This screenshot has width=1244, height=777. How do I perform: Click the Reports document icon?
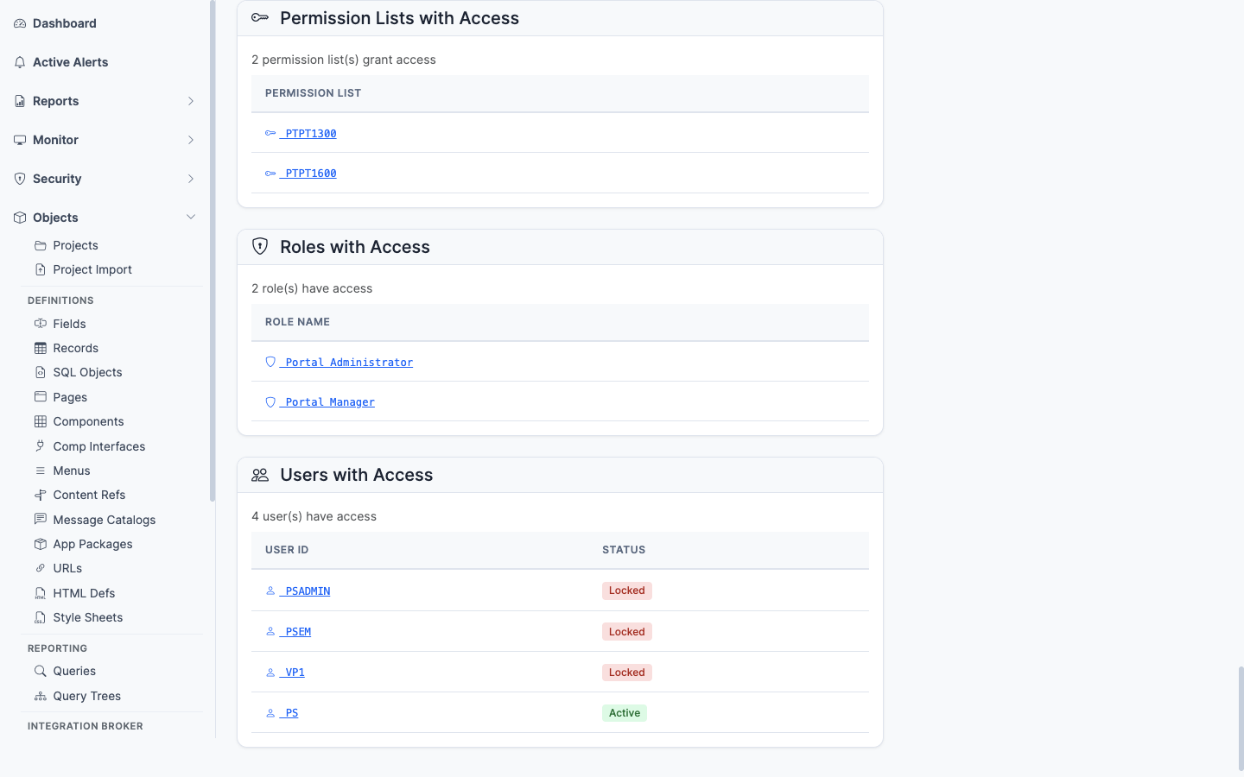[x=20, y=101]
